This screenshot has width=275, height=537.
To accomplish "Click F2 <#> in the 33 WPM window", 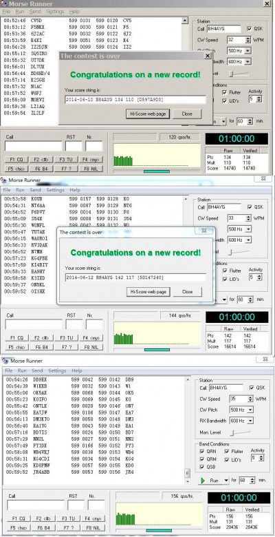I will pos(41,338).
